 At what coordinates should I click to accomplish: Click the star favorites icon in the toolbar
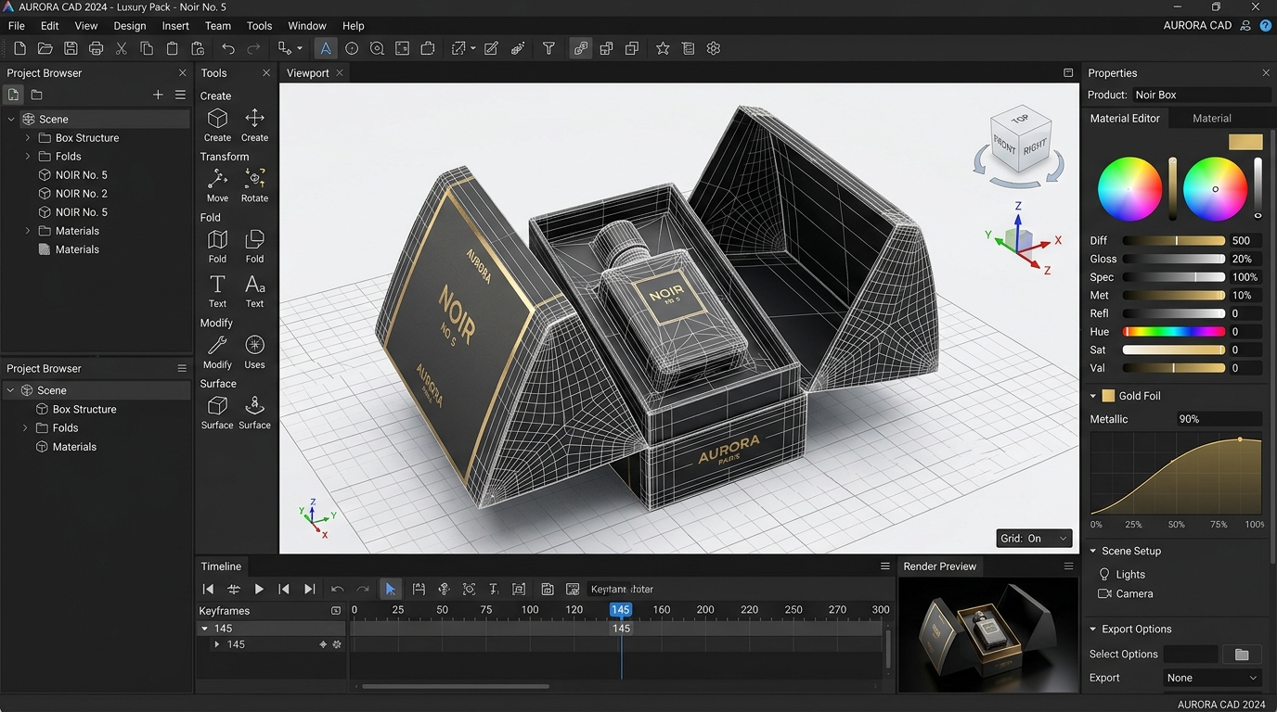(663, 48)
